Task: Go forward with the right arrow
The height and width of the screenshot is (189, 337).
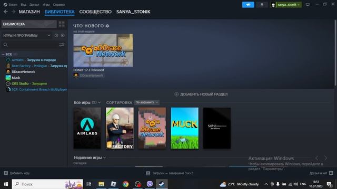Action: (13, 12)
